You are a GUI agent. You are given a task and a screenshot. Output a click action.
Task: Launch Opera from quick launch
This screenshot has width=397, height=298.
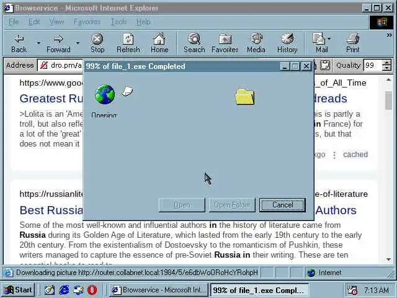(92, 290)
